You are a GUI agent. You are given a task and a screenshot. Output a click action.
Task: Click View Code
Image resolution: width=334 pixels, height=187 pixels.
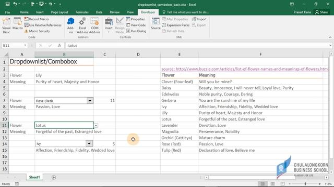[x=136, y=25]
